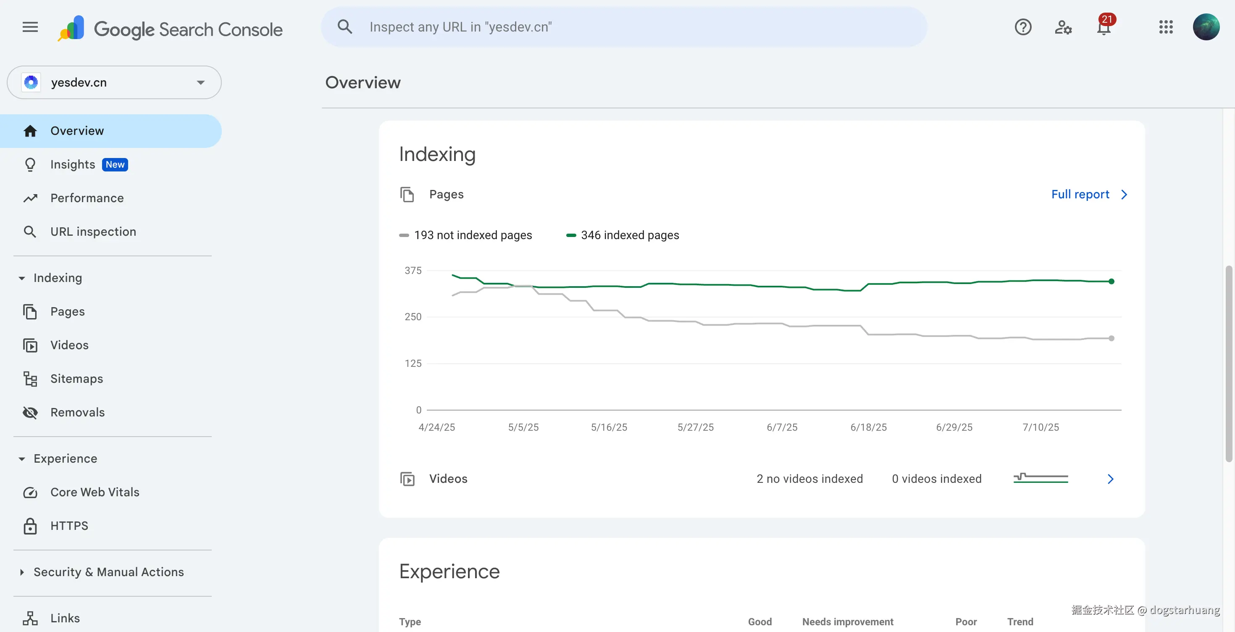Screen dimensions: 1235x632
Task: Open user and settings management icon
Action: pyautogui.click(x=1063, y=27)
